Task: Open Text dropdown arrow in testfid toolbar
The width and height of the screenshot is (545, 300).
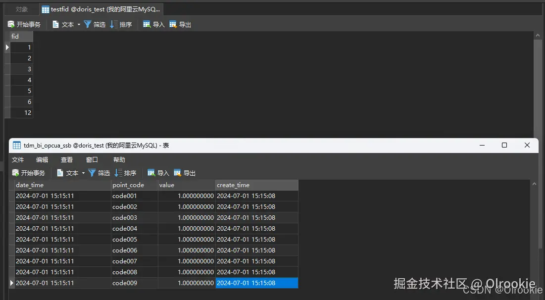Action: click(79, 24)
